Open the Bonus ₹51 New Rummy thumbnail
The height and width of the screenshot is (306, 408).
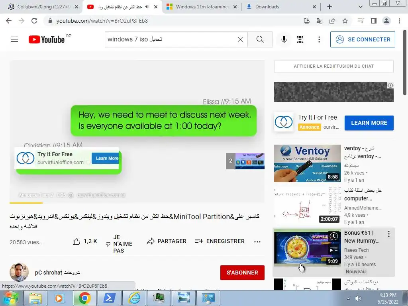click(307, 247)
